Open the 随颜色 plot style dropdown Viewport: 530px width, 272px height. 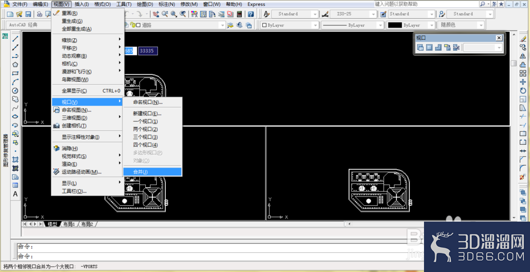click(461, 25)
